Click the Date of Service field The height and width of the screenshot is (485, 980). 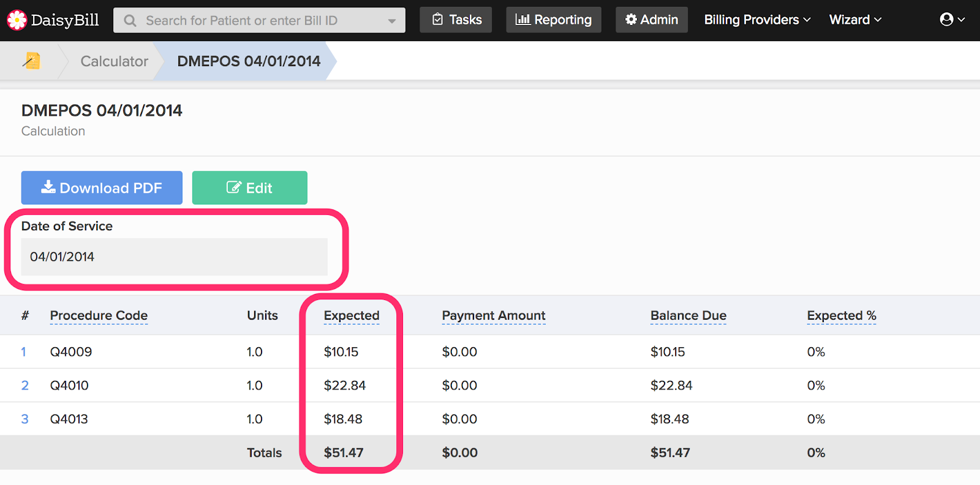(175, 257)
